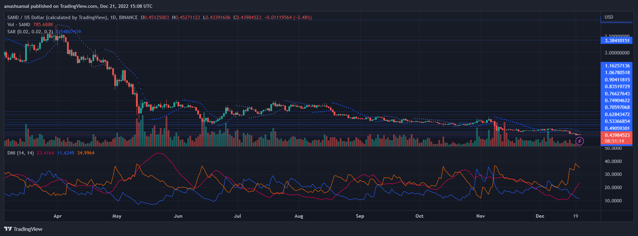Screen dimensions: 638x236
Task: Select the SAR (0.02, 0.02, 0.2) indicator legend
Action: pos(30,32)
